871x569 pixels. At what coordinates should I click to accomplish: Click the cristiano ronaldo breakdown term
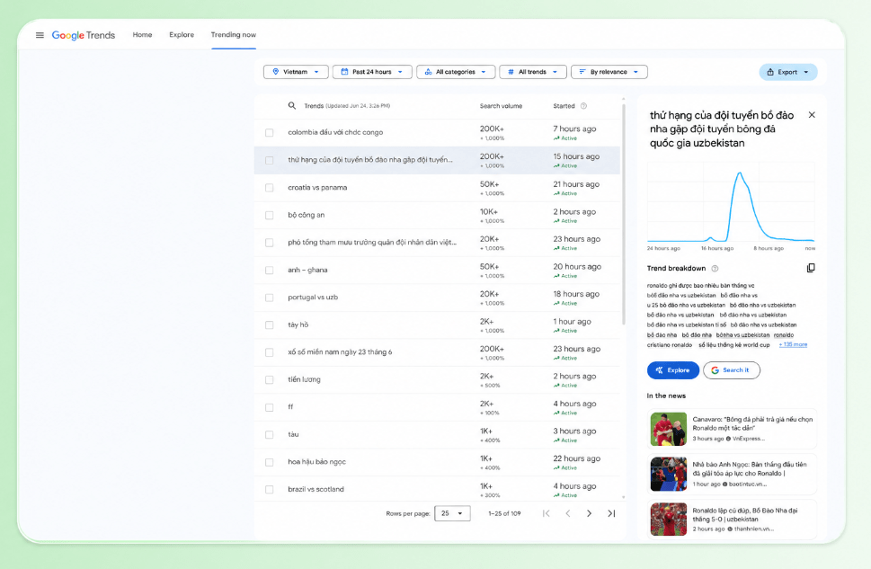coord(670,345)
